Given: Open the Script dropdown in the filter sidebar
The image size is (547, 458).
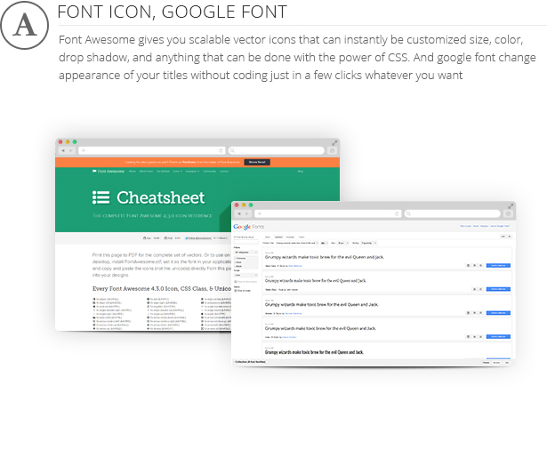Looking at the screenshot, I should [x=246, y=275].
